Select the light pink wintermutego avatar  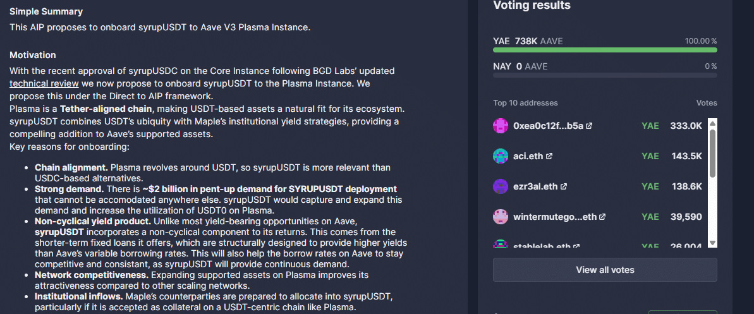click(x=501, y=217)
